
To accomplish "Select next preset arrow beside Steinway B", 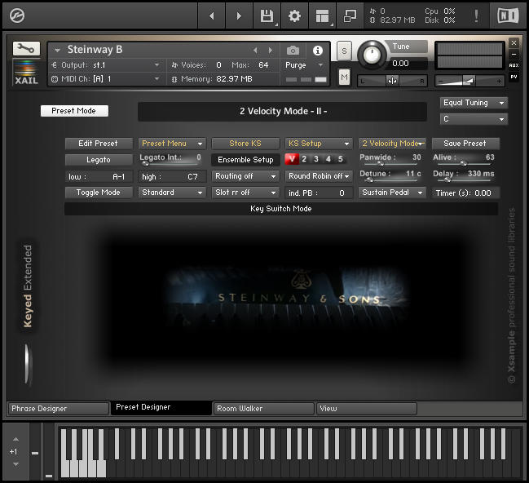I will [x=271, y=51].
